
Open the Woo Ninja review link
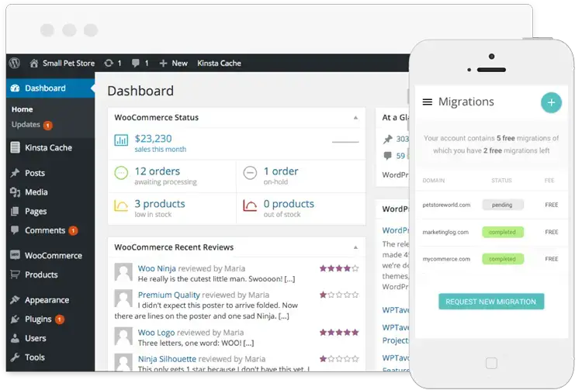click(157, 268)
